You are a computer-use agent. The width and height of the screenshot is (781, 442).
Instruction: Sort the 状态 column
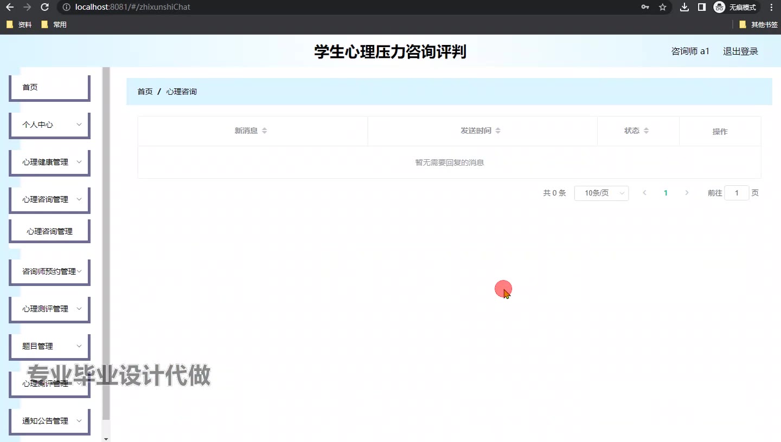(x=646, y=131)
